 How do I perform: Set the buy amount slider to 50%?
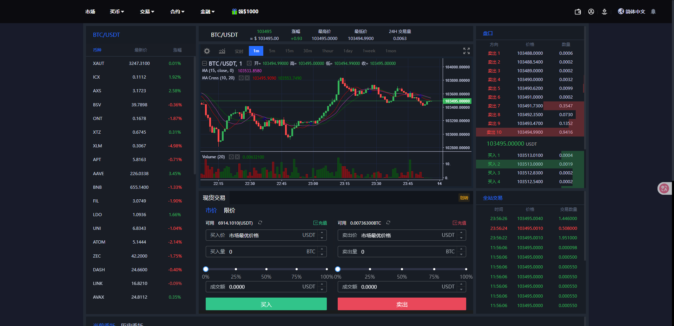(266, 269)
